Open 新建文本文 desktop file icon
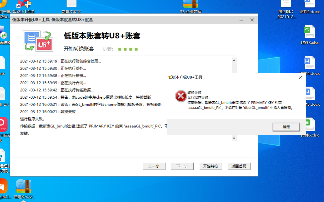Image resolution: width=324 pixels, height=202 pixels. pos(72,7)
